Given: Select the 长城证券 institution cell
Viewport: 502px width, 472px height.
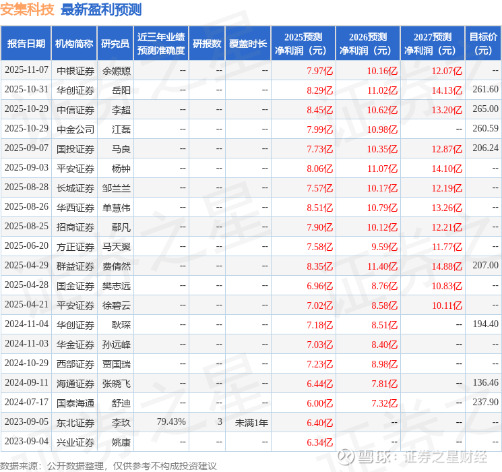Looking at the screenshot, I should tap(75, 187).
